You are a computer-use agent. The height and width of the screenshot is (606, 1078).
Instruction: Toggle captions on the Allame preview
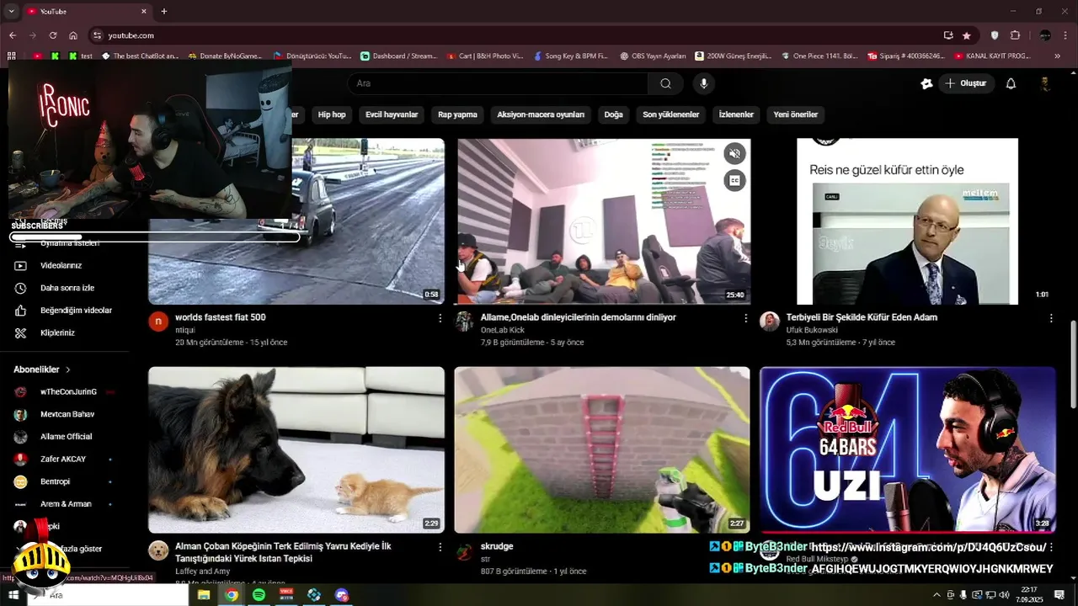734,179
